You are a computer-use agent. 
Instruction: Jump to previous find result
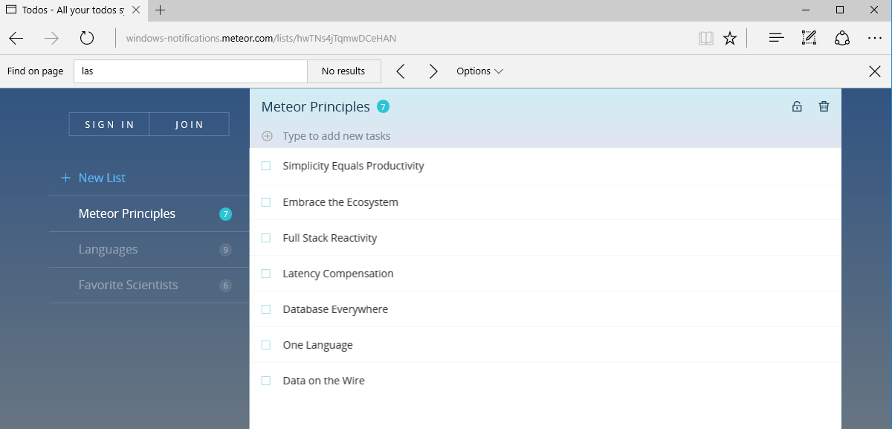401,71
